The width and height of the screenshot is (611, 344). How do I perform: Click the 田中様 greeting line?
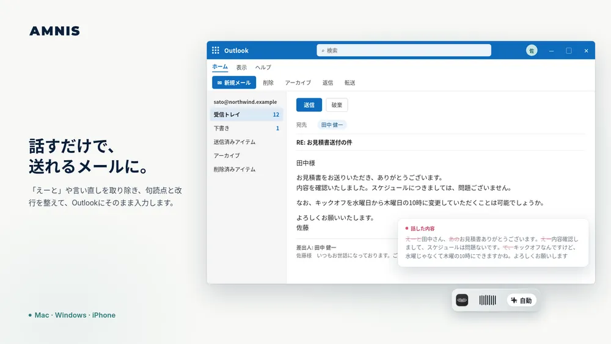[305, 163]
